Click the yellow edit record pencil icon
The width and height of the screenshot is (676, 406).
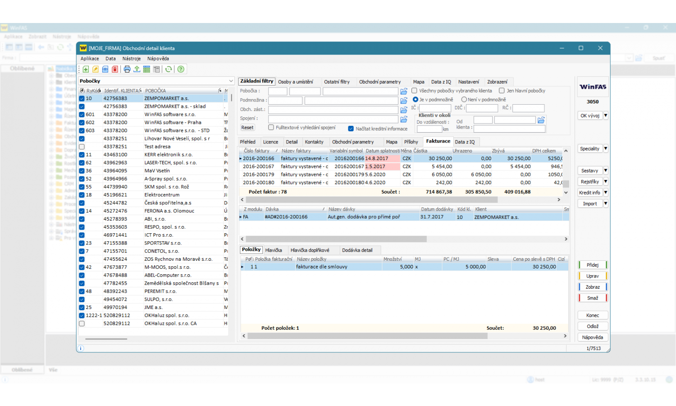(x=96, y=69)
